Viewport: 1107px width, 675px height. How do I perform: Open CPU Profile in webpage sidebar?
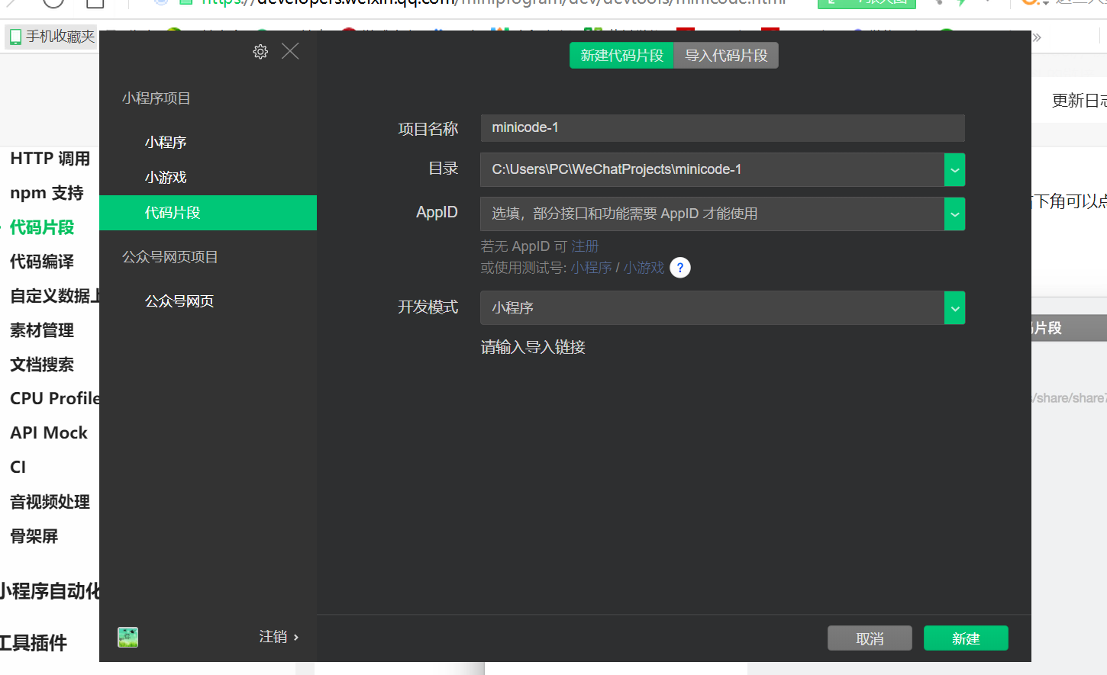pos(54,398)
